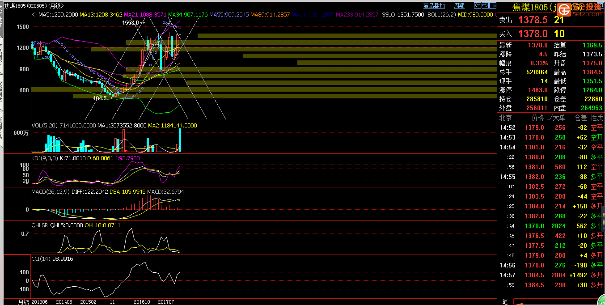Image resolution: width=605 pixels, height=305 pixels.
Task: Click the 昨结 1373.5 value
Action: pyautogui.click(x=592, y=54)
